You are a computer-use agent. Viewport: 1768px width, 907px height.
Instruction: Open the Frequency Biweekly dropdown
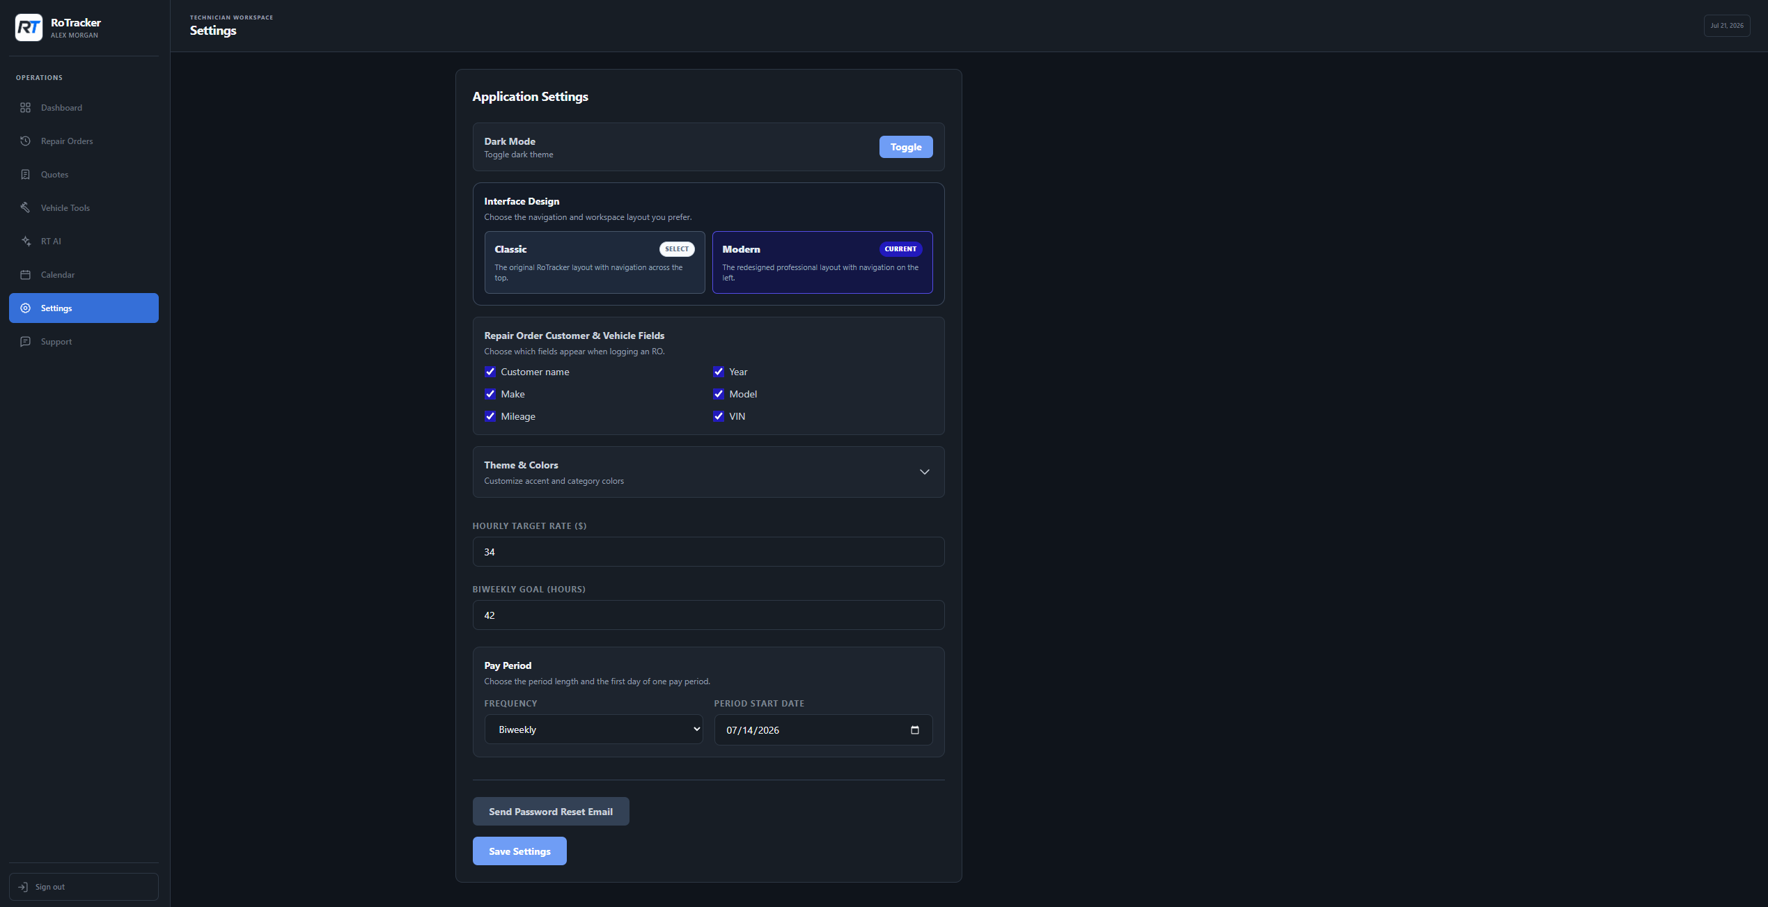594,729
